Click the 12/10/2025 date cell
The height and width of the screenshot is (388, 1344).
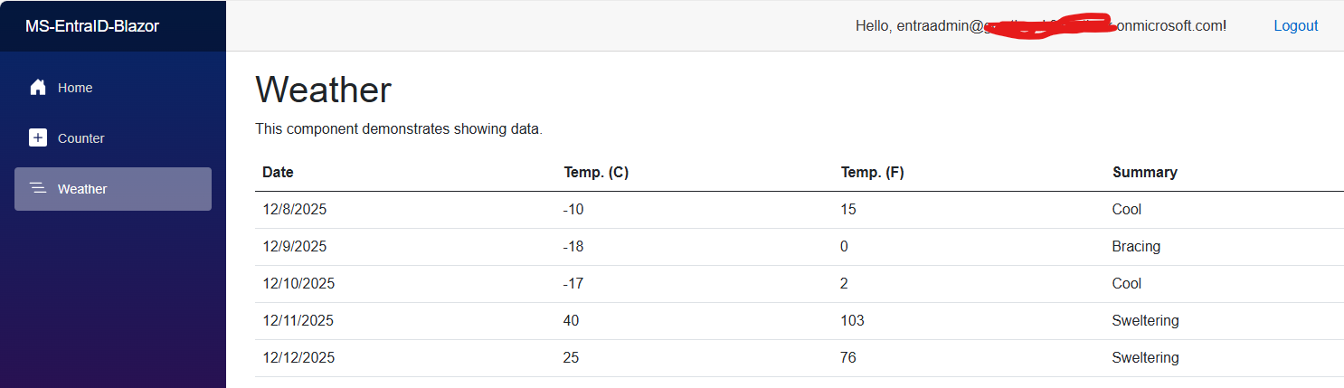click(x=298, y=283)
